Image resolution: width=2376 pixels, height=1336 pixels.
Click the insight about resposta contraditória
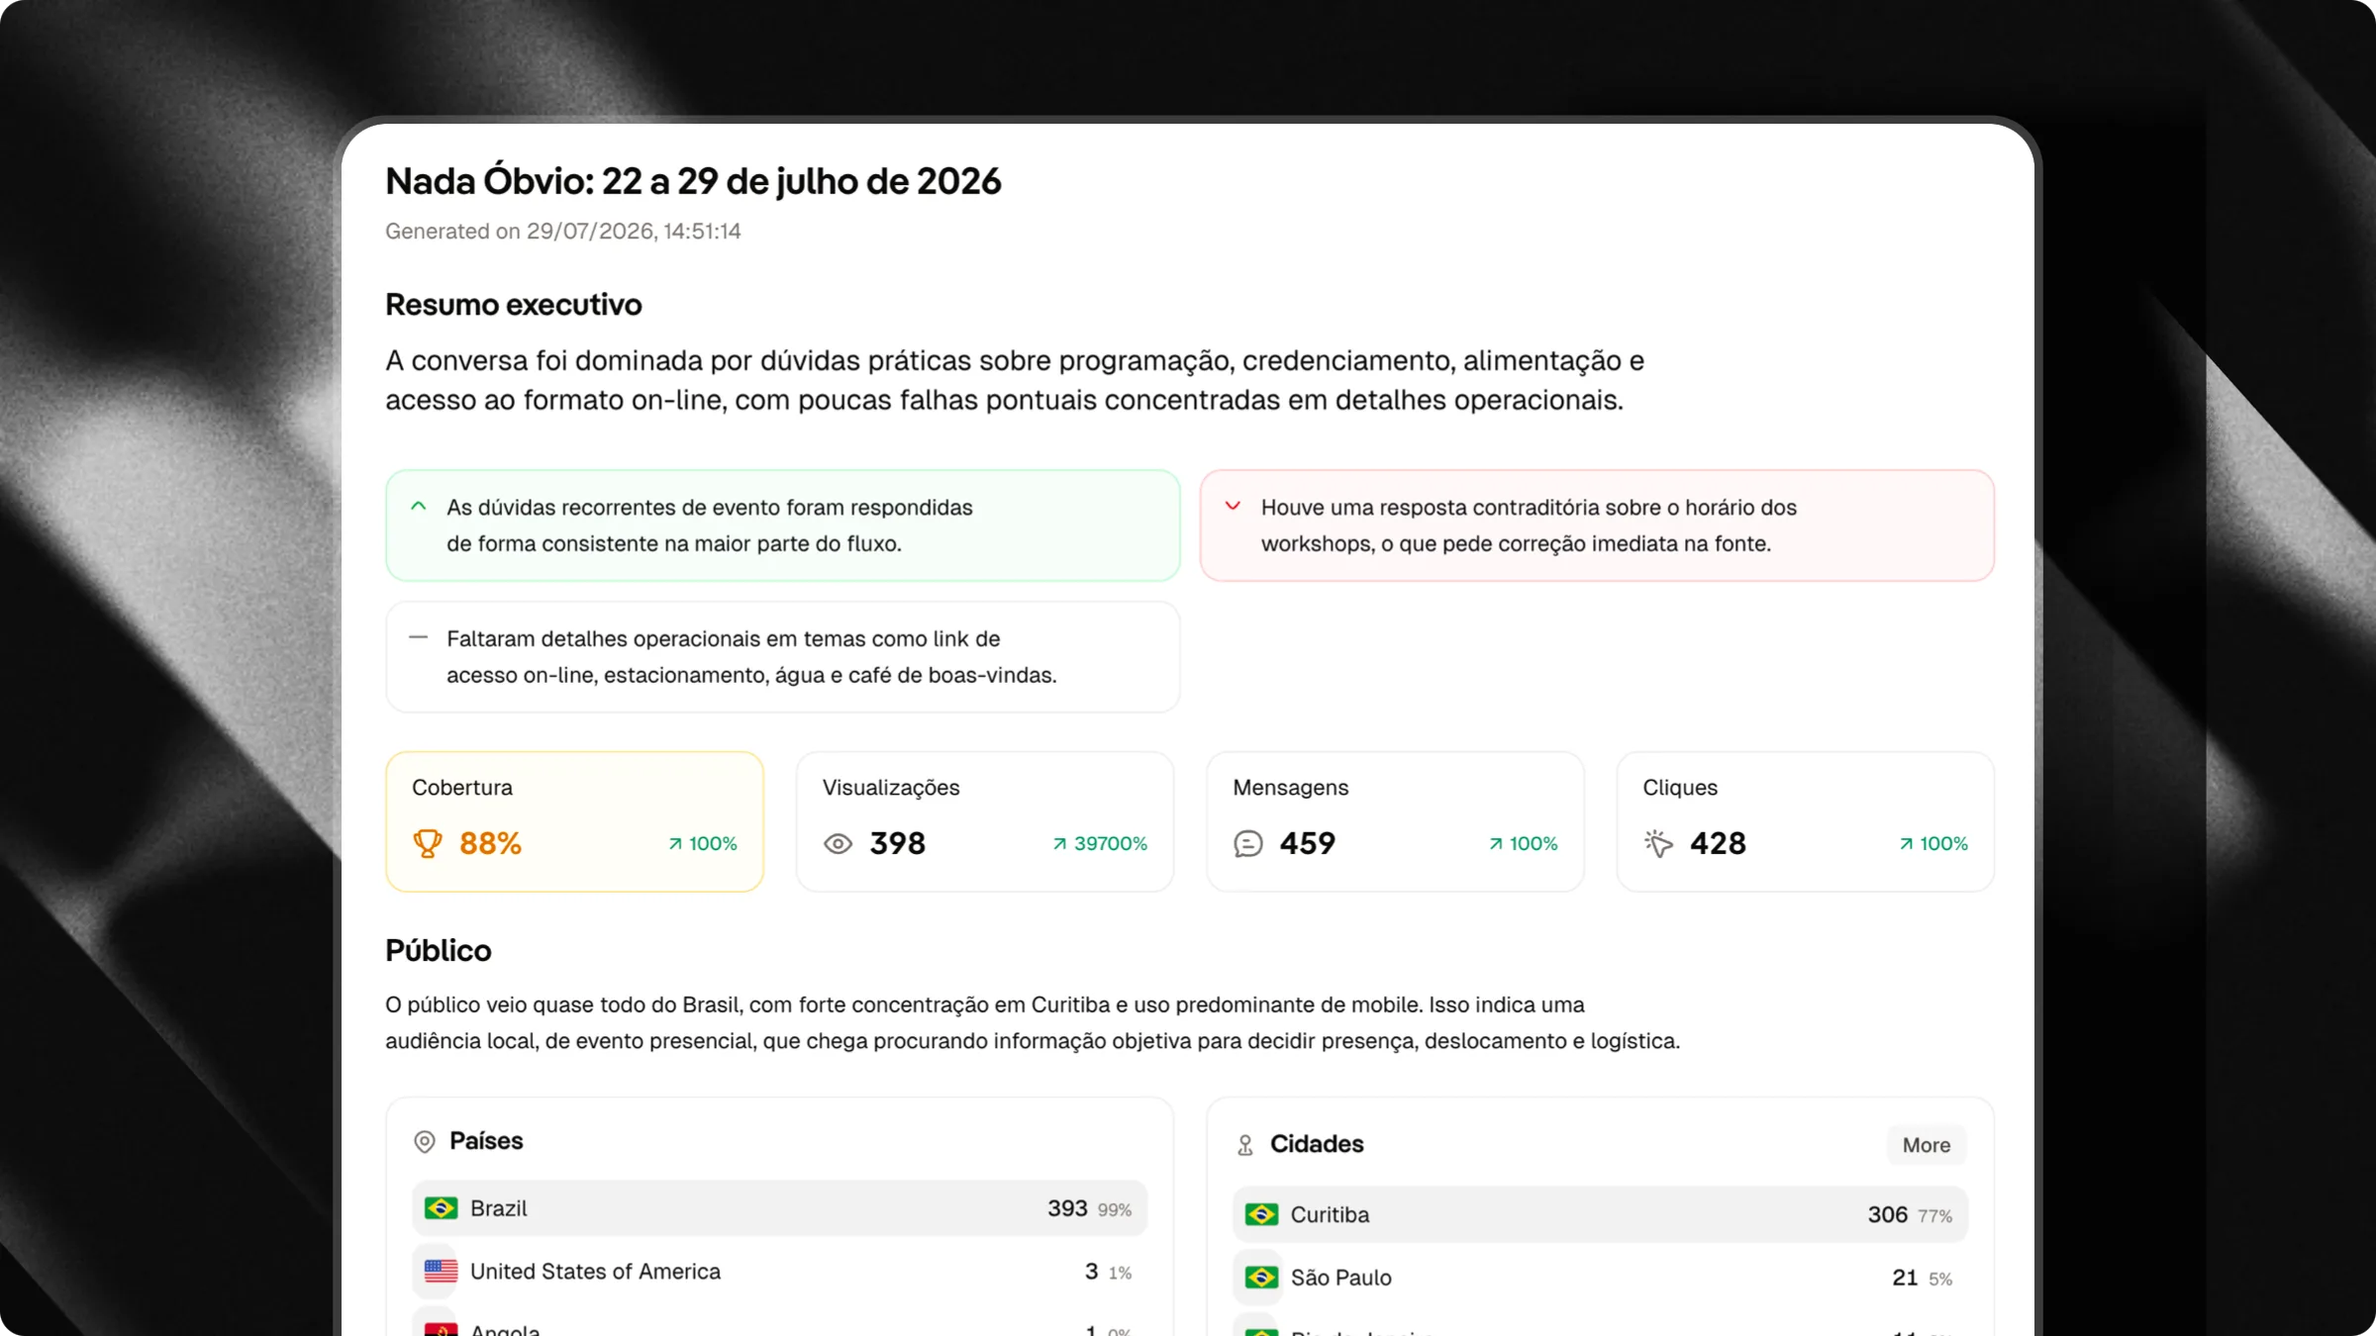click(x=1597, y=525)
